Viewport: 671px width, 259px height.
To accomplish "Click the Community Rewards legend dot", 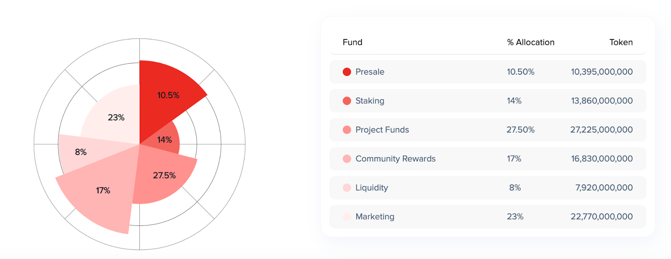I will tap(347, 158).
